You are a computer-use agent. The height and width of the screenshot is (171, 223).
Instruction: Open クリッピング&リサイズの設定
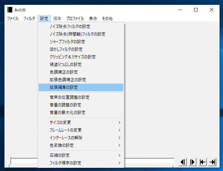pos(81,57)
